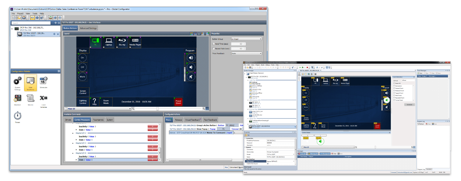Click Generate button in Code Generation panel
This screenshot has height=181, width=461.
410,104
